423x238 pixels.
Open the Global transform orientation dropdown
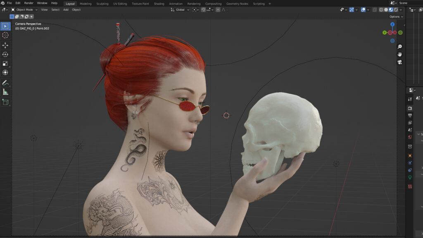click(180, 10)
